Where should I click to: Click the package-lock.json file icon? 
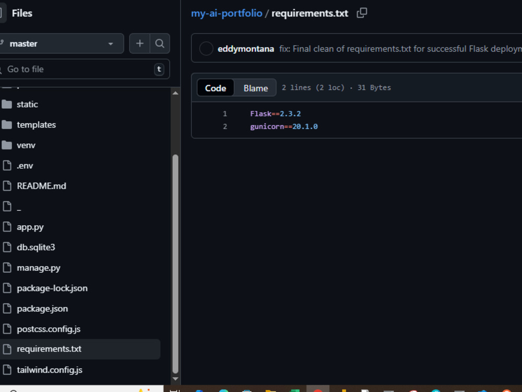pyautogui.click(x=7, y=289)
